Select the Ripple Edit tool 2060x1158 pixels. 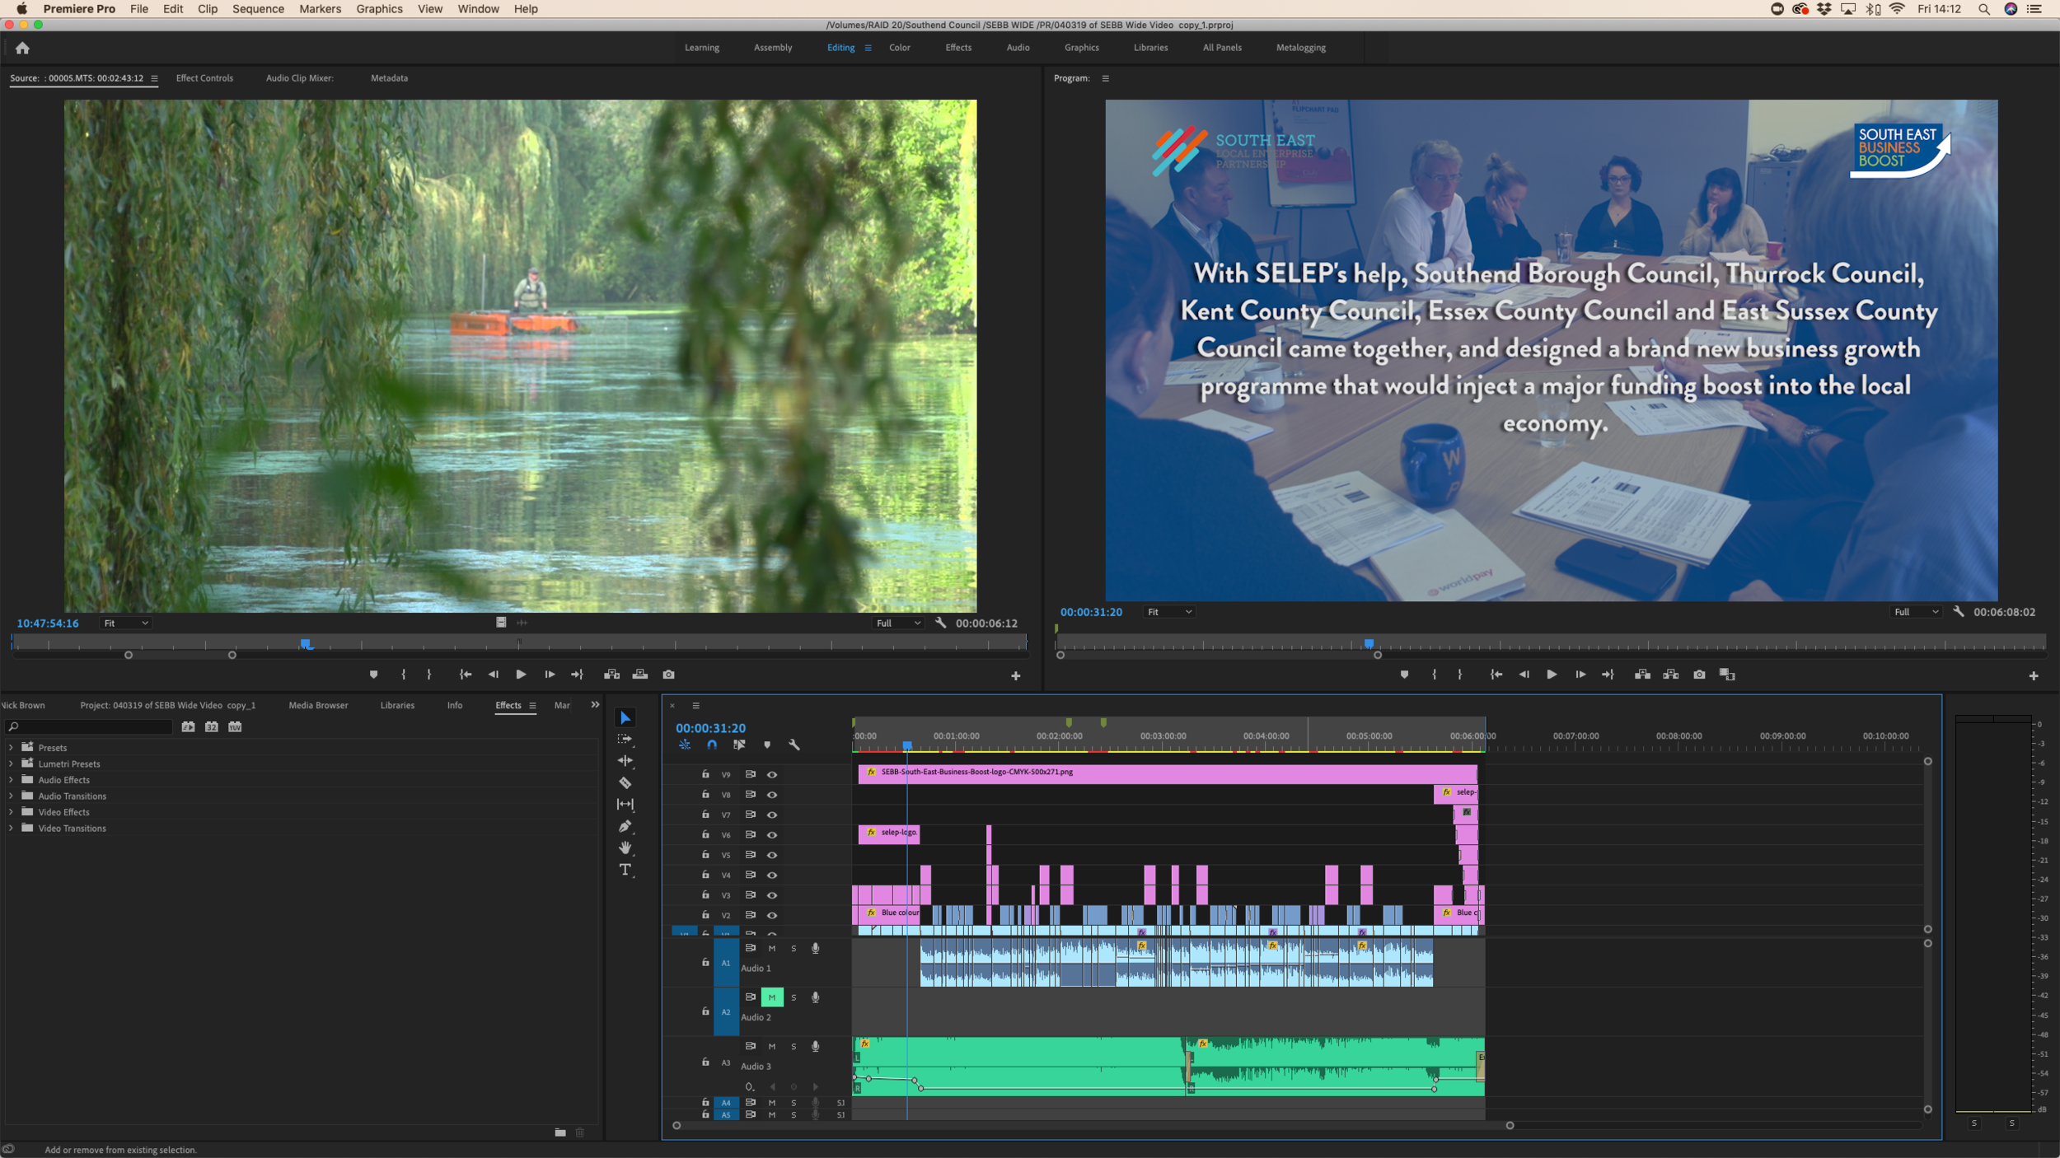tap(625, 761)
